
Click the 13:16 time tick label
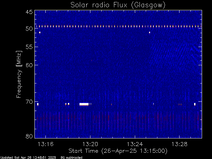46,144
